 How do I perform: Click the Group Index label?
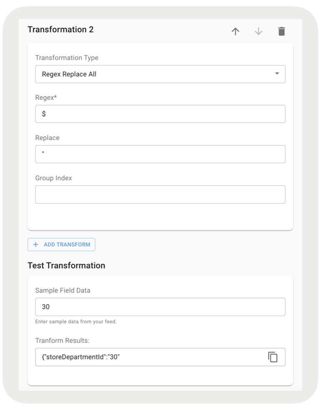[x=53, y=178]
